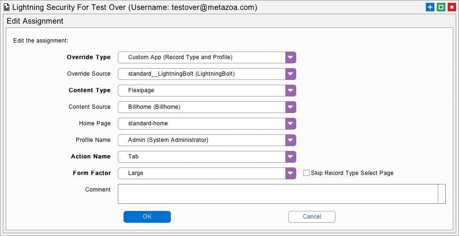This screenshot has width=459, height=236.
Task: Select the Flexipage content type field
Action: coord(202,90)
